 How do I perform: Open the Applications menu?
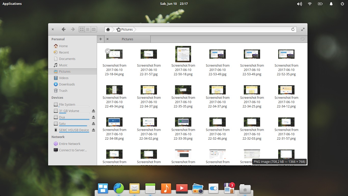tap(12, 4)
